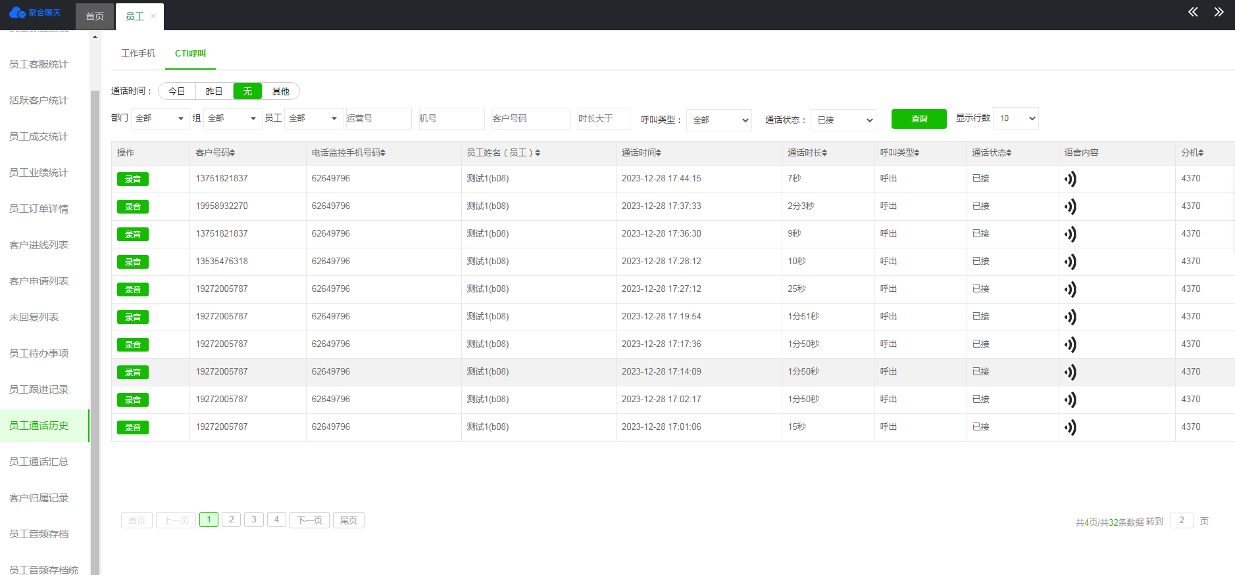Click the 客户号码 search input field
1235x575 pixels.
[x=530, y=119]
